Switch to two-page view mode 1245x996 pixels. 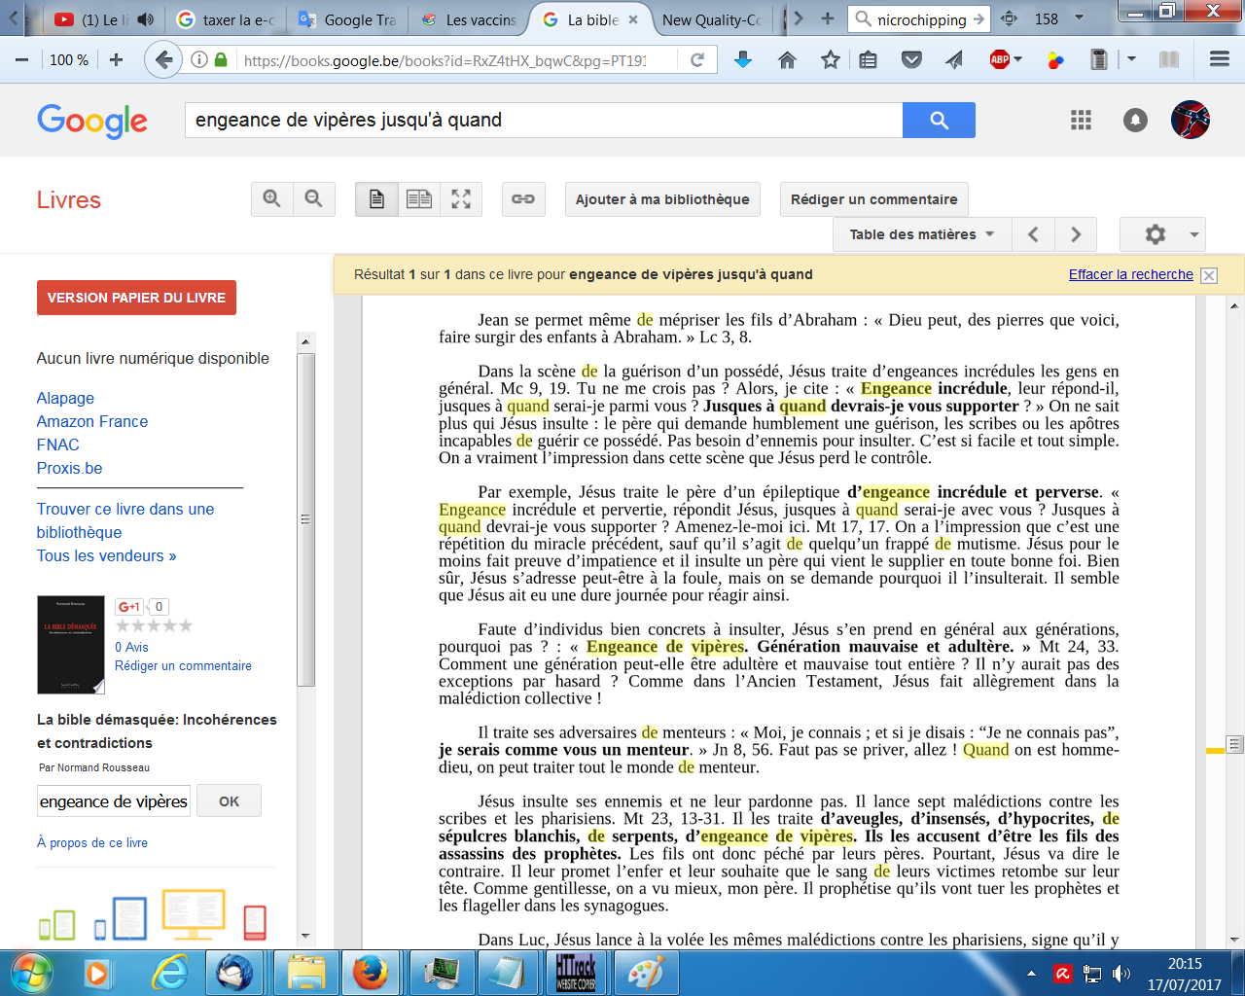coord(419,199)
